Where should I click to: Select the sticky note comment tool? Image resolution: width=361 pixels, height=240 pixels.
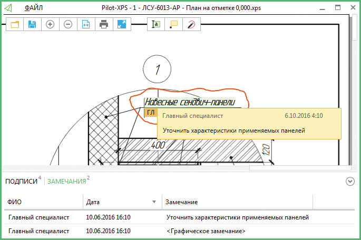pos(173,24)
